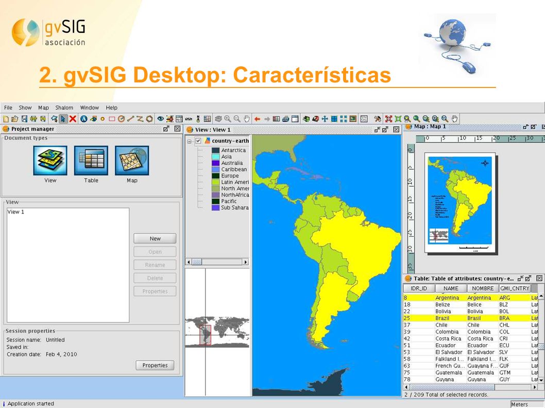Image resolution: width=545 pixels, height=408 pixels.
Task: Click the red back arrow icon
Action: click(257, 119)
